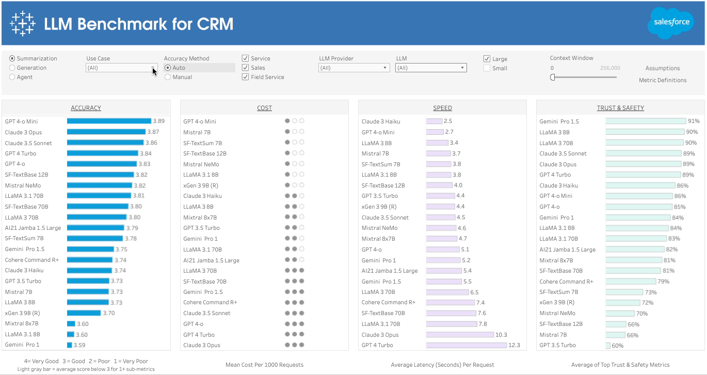Image resolution: width=707 pixels, height=375 pixels.
Task: Click the Salesforce cloud logo
Action: (x=671, y=23)
